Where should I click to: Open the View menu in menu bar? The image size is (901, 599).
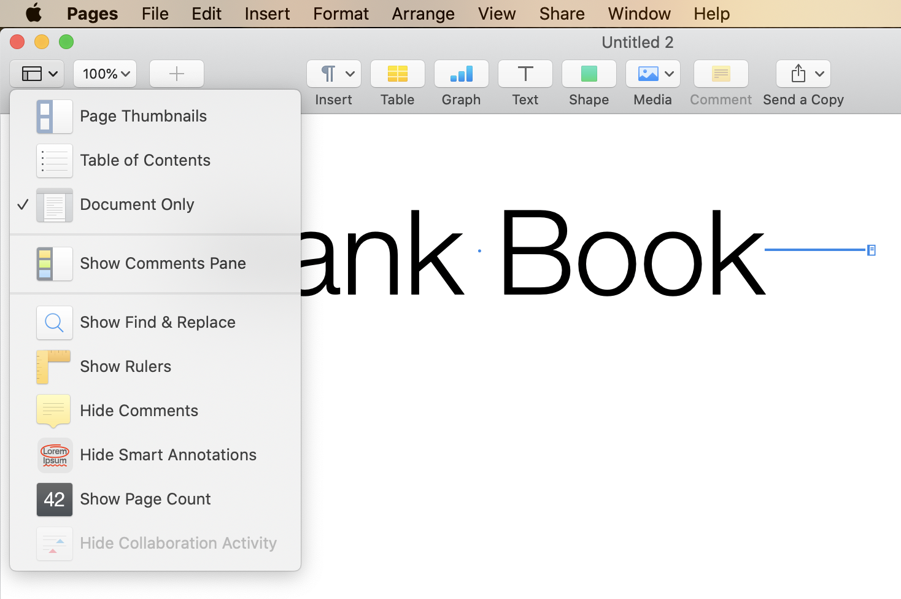click(x=497, y=14)
